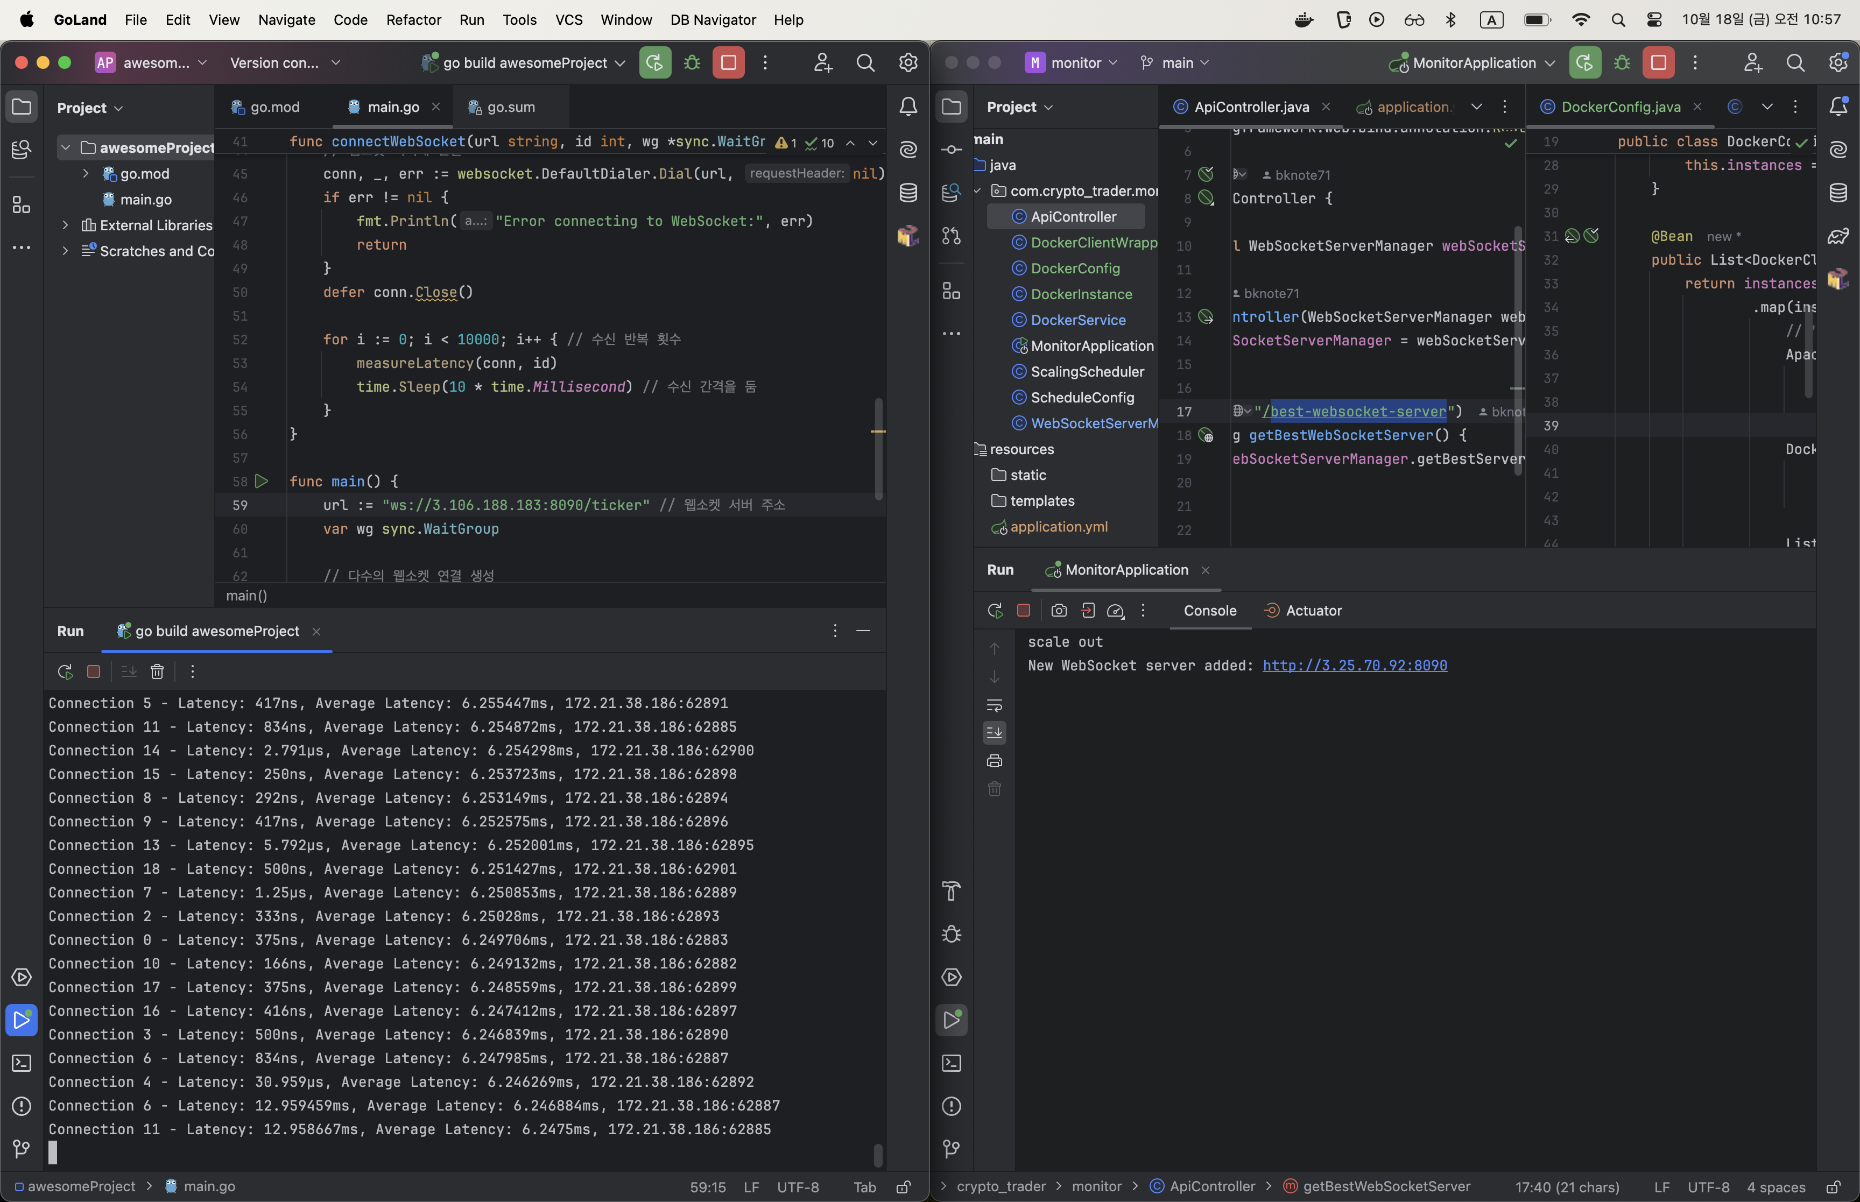Open the Terminal tool window in GoLand
This screenshot has width=1860, height=1202.
(x=21, y=1063)
